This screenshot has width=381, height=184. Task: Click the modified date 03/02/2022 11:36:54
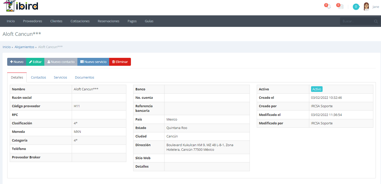326,115
